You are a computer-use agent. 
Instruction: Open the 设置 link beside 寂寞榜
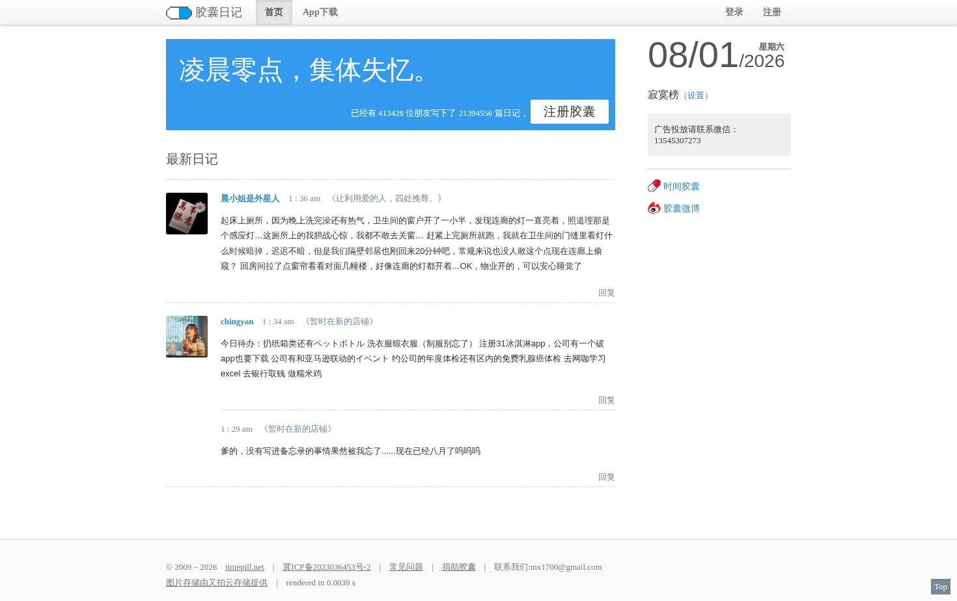coord(696,96)
